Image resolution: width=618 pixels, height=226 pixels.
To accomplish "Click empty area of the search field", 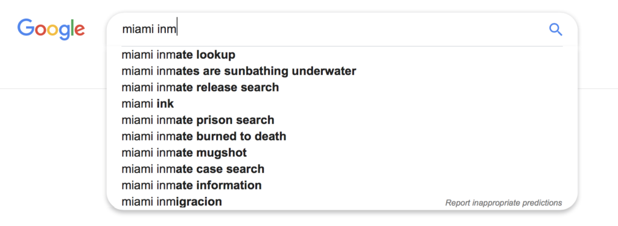I will [x=355, y=29].
